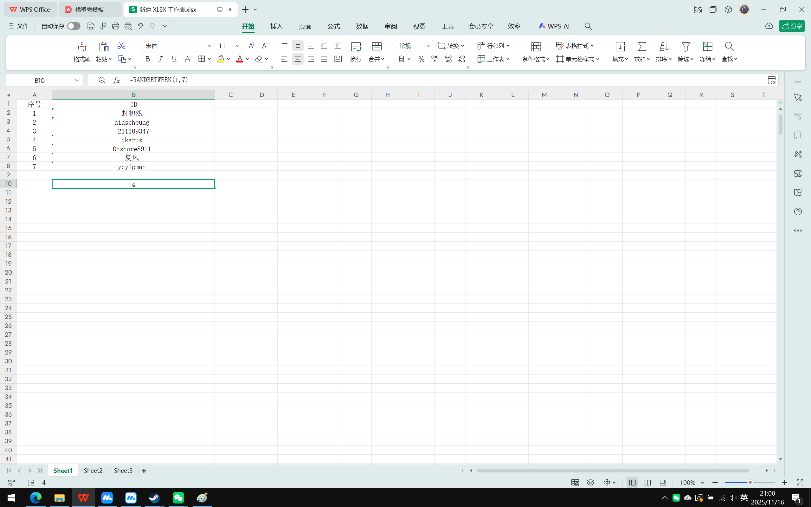Screen dimensions: 811x507
Task: Click the scissors Cut icon
Action: coord(121,46)
